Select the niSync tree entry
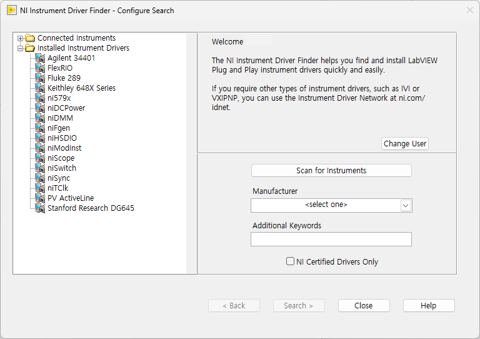Image resolution: width=480 pixels, height=339 pixels. point(59,178)
